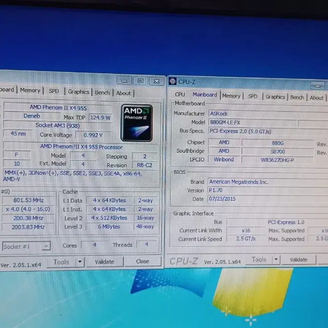The image size is (328, 328).
Task: Open Bench tab in right window
Action: [x=297, y=97]
